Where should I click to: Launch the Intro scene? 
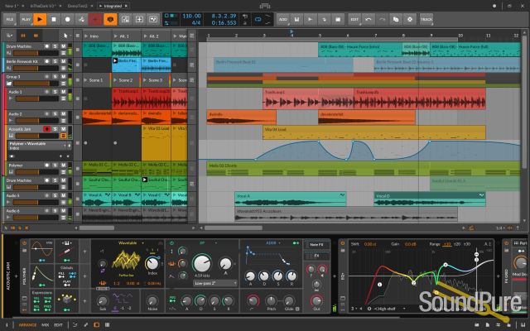pyautogui.click(x=85, y=36)
